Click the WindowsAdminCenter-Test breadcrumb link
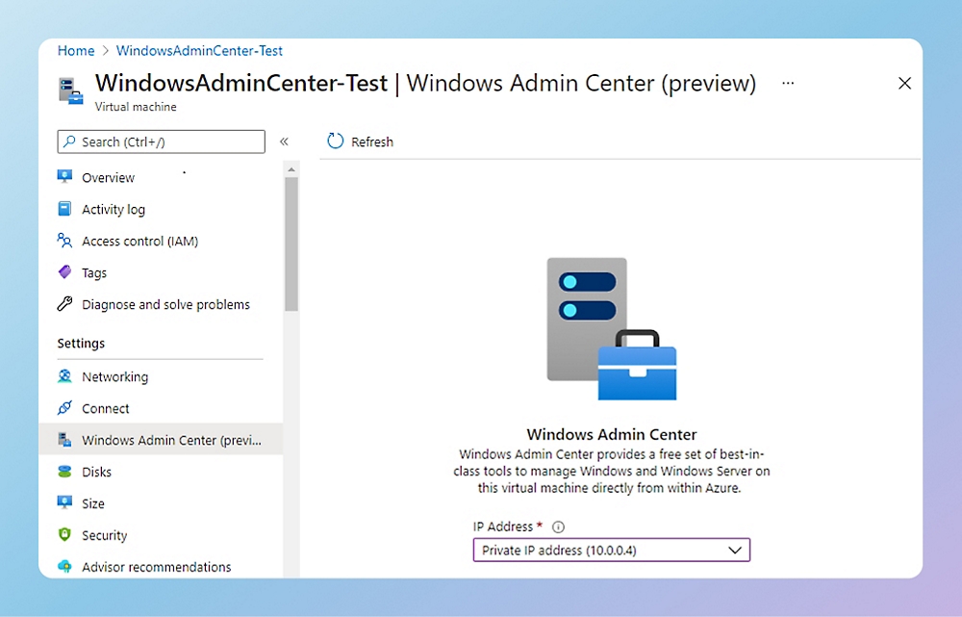The width and height of the screenshot is (962, 617). 198,50
